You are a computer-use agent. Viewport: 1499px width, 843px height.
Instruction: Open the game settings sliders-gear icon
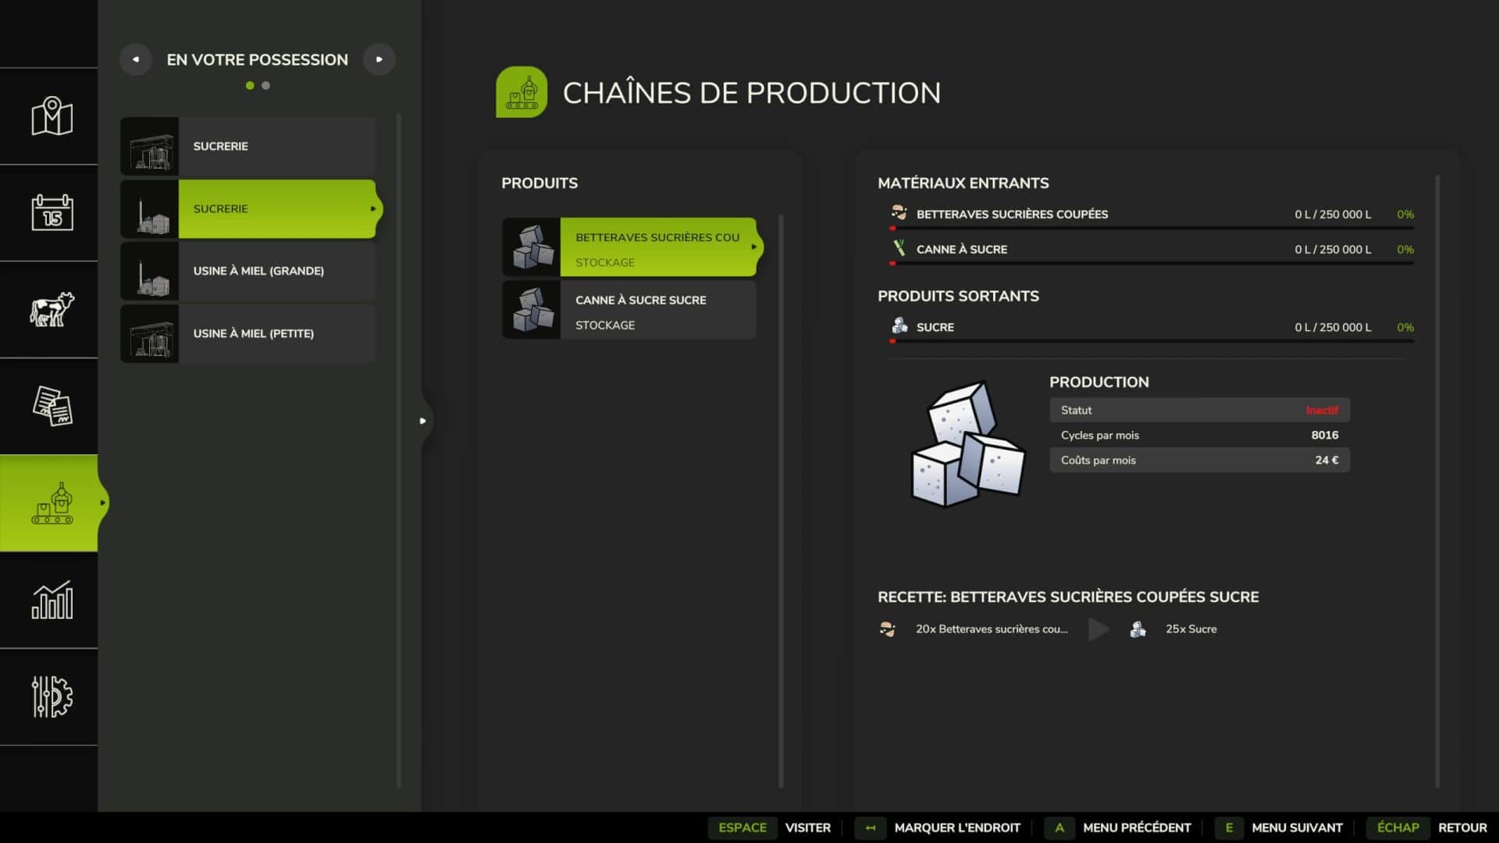(x=52, y=696)
